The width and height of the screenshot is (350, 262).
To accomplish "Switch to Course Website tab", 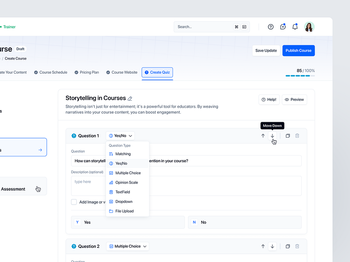I will 122,72.
